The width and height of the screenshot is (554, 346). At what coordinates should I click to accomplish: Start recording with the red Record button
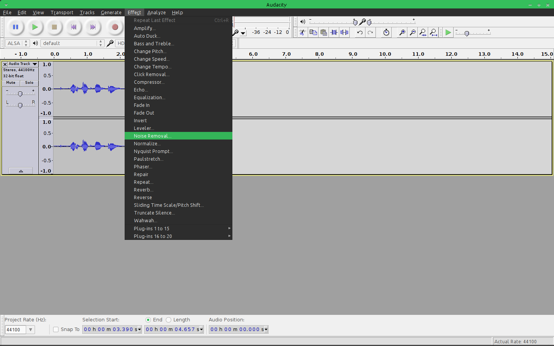click(115, 27)
